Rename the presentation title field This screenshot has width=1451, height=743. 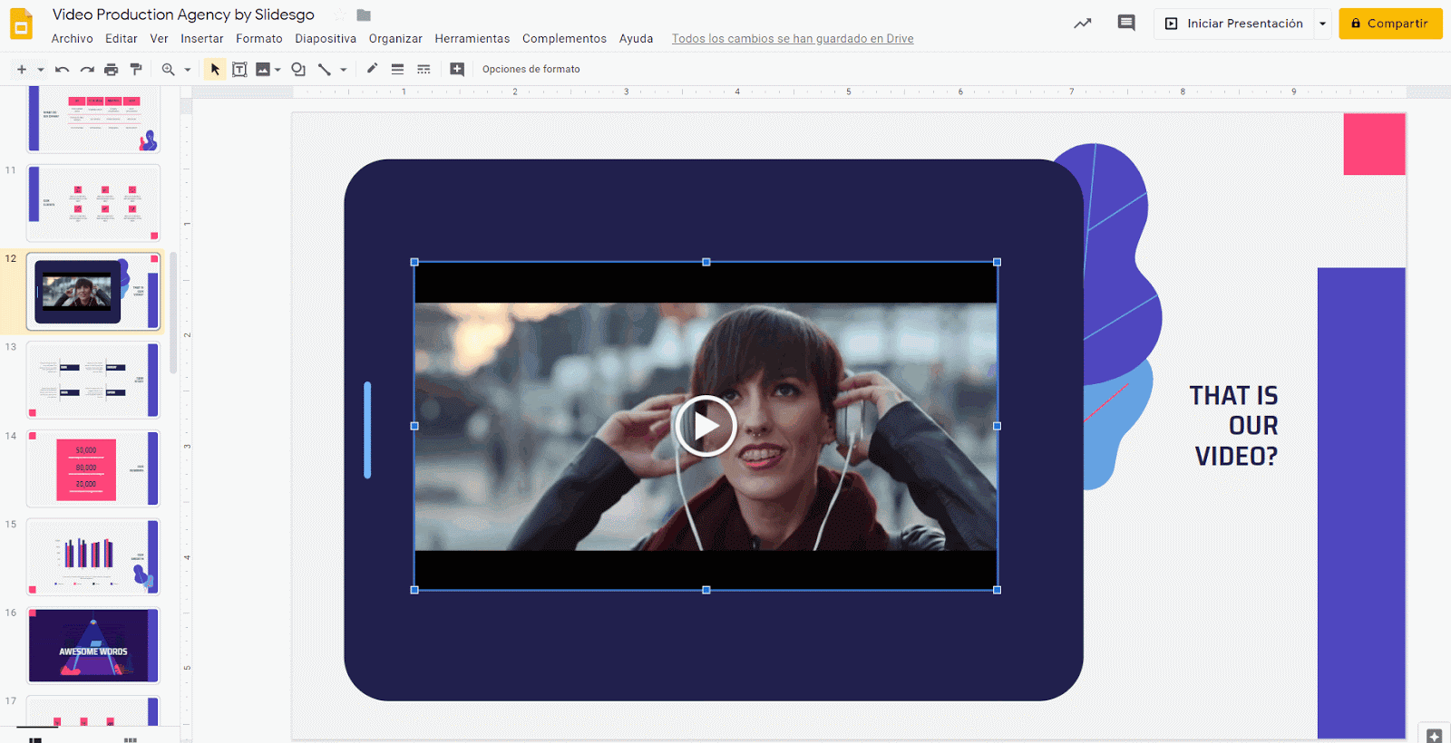[183, 14]
